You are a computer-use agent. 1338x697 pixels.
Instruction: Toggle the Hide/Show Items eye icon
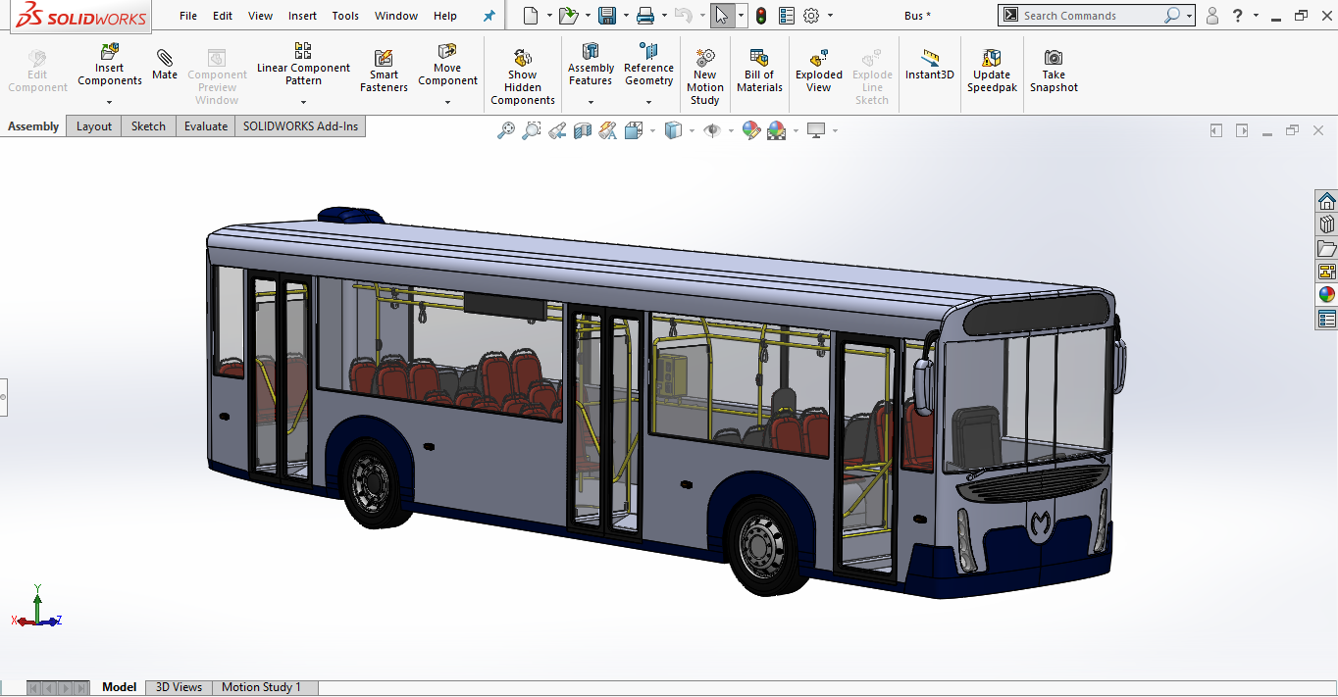tap(712, 130)
